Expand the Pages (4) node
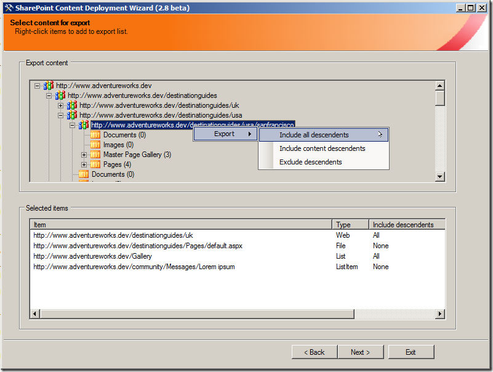The height and width of the screenshot is (372, 493). click(x=84, y=164)
